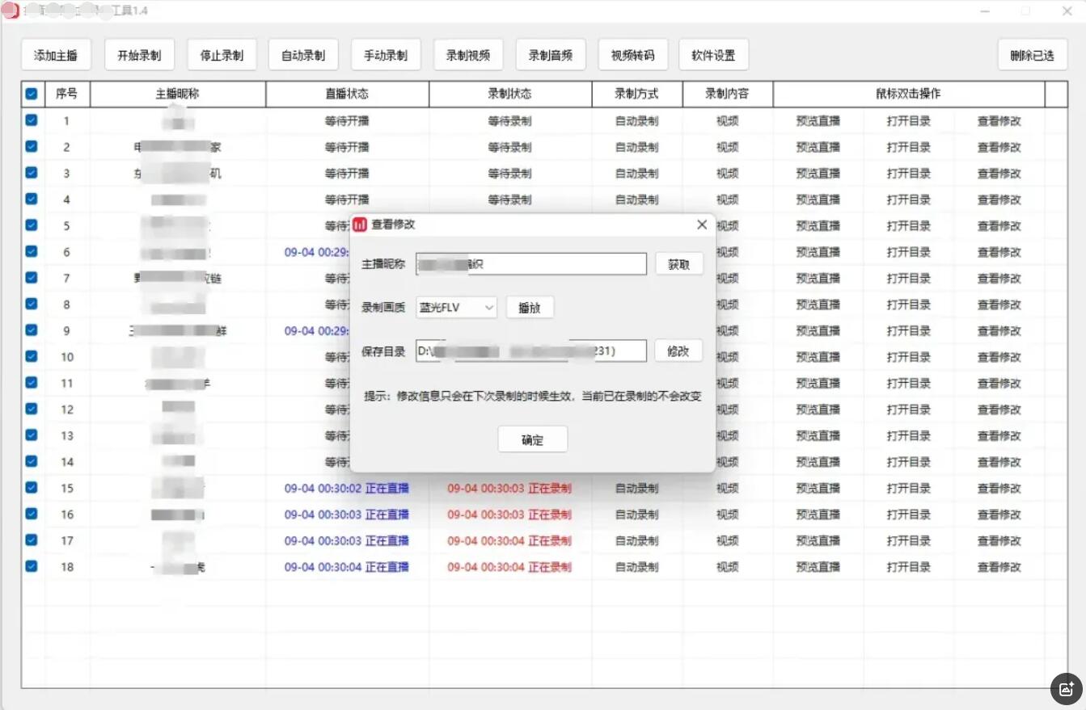Click 获取 to fetch streamer info
Screen dimensions: 1086x710
[678, 263]
